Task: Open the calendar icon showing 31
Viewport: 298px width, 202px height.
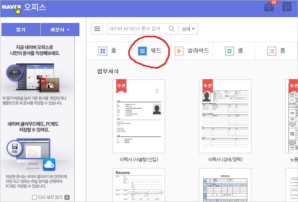Action: [287, 7]
